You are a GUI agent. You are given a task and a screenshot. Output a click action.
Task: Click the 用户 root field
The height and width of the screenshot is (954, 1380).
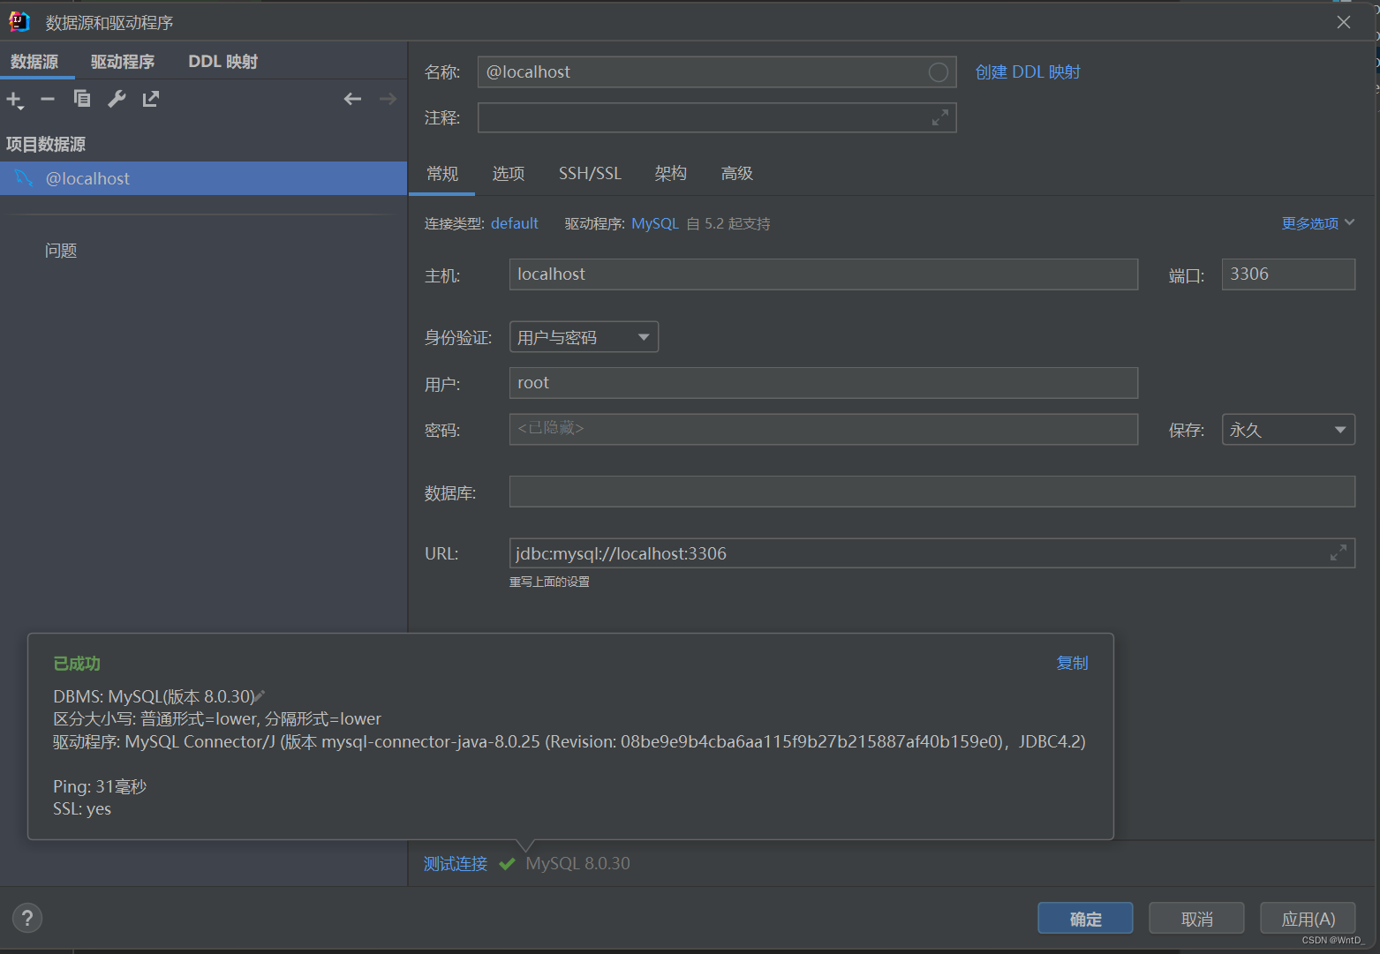(824, 383)
